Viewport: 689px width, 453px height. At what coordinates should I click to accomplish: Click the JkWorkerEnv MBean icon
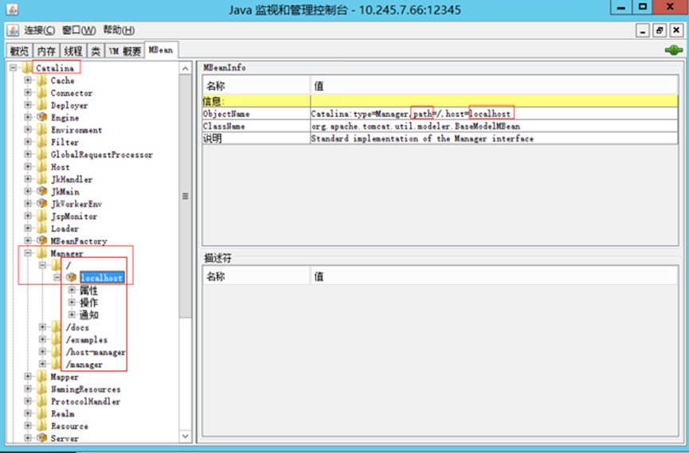tap(42, 204)
